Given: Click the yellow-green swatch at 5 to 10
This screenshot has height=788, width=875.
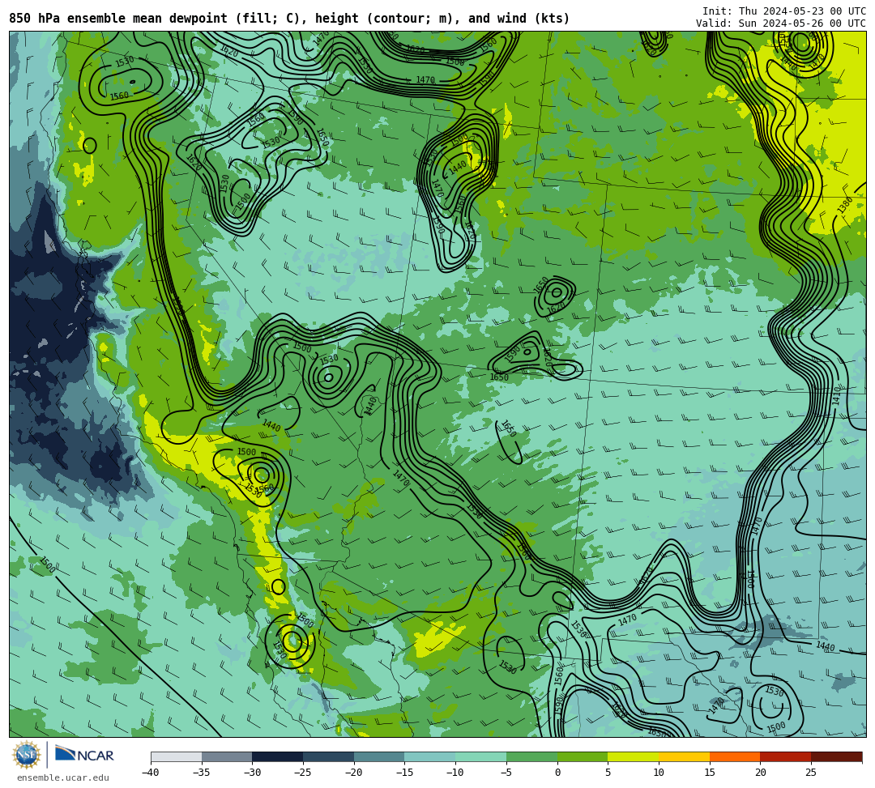Looking at the screenshot, I should [634, 756].
